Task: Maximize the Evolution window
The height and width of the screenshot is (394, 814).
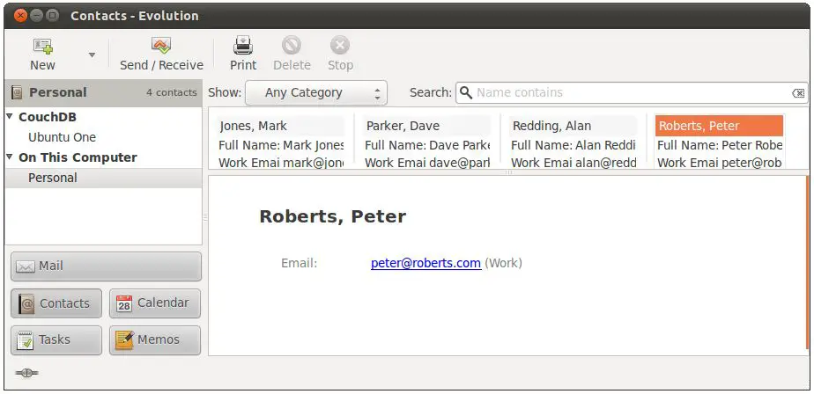Action: 52,16
